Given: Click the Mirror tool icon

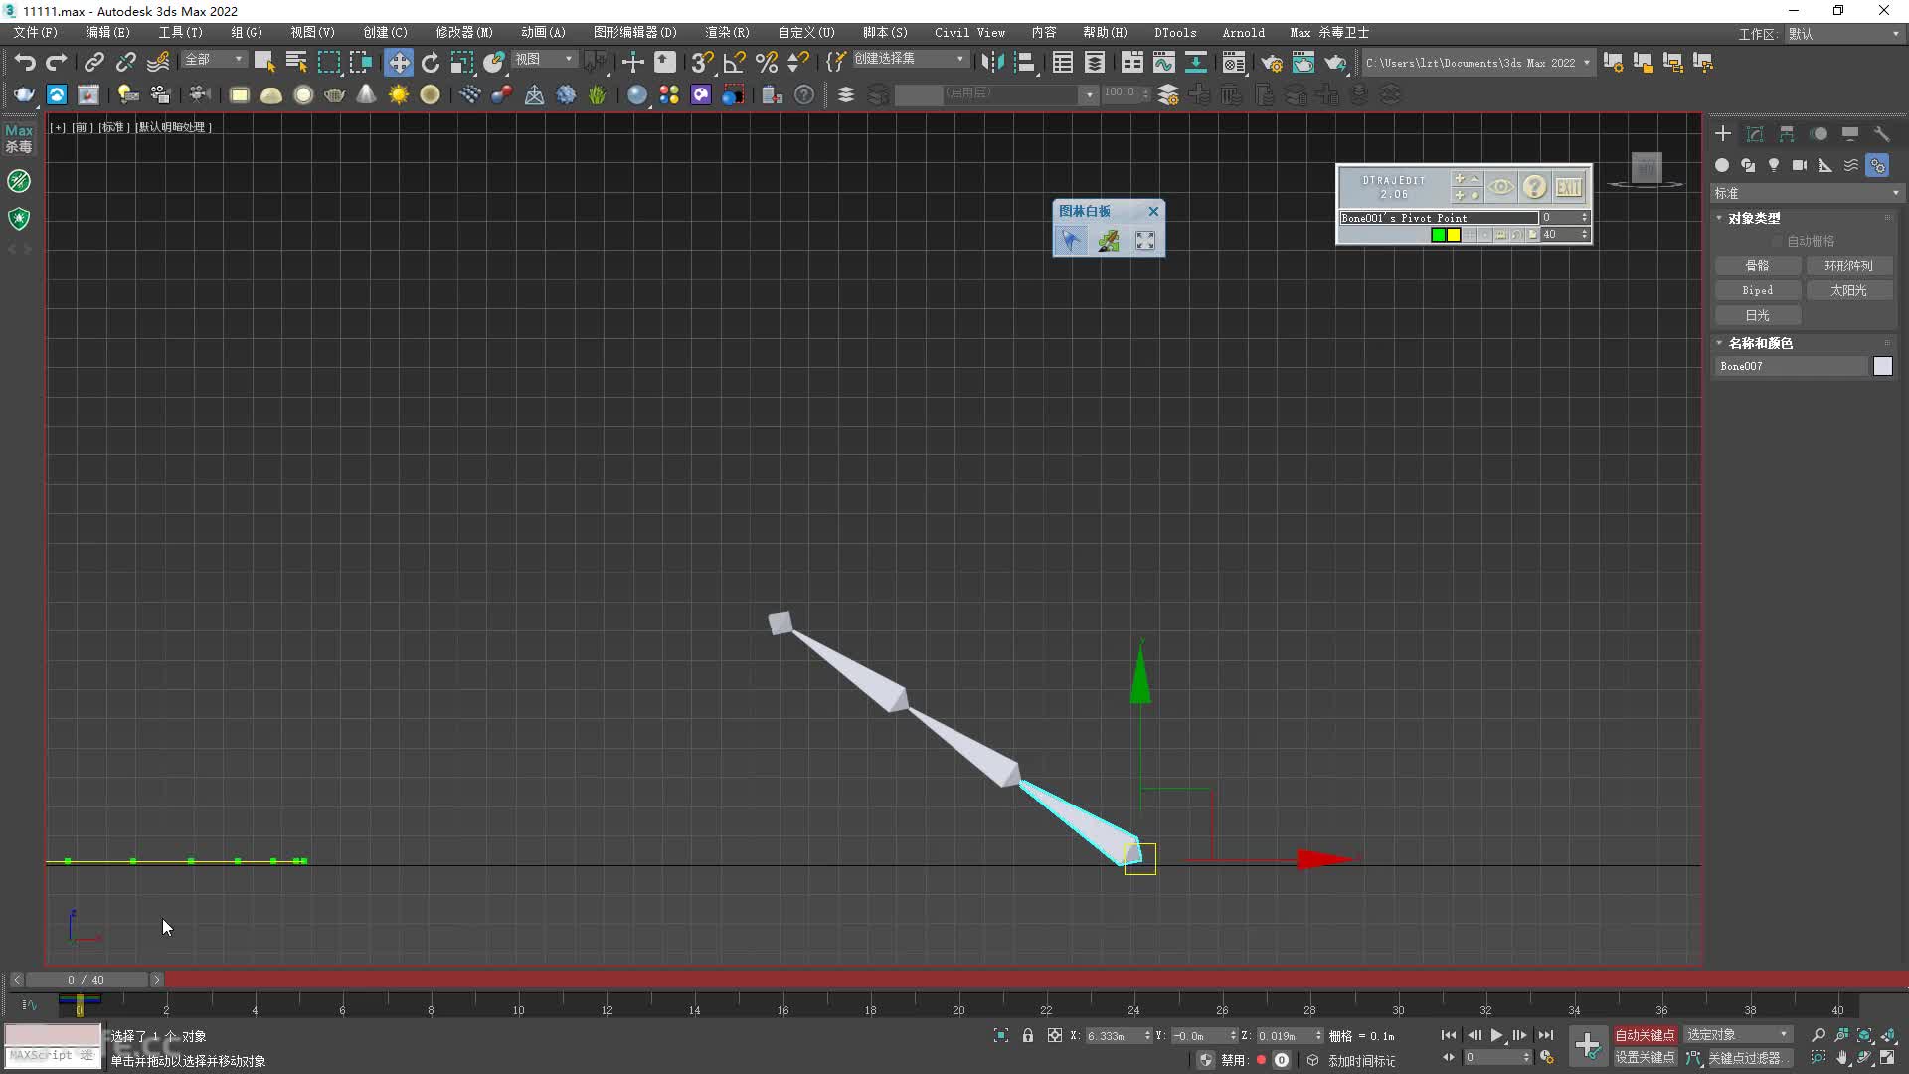Looking at the screenshot, I should [x=992, y=62].
